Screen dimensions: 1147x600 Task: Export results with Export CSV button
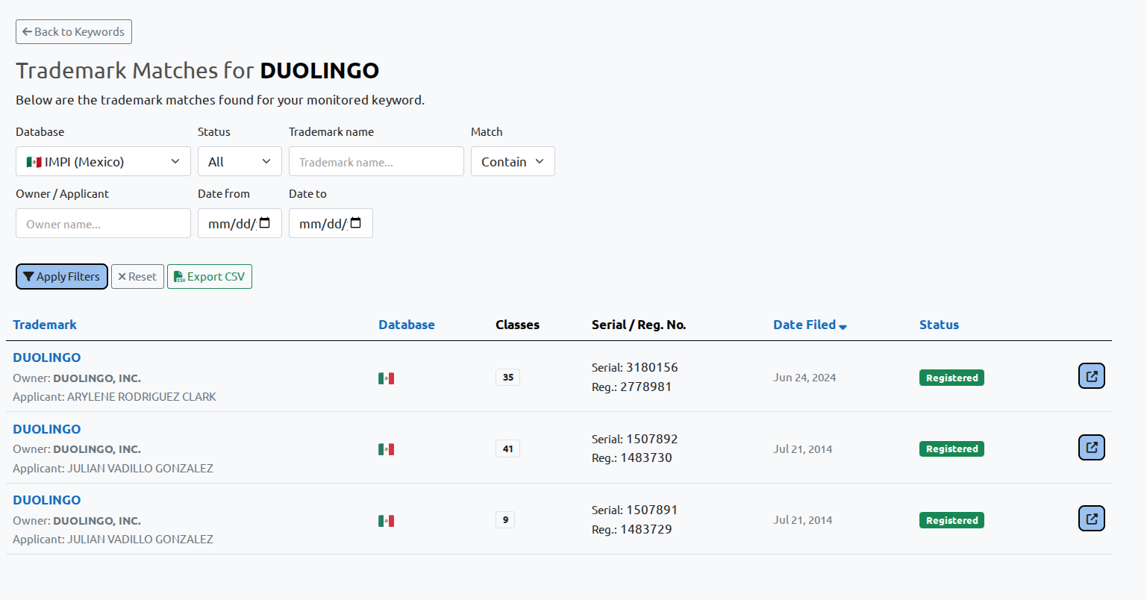[x=210, y=277]
